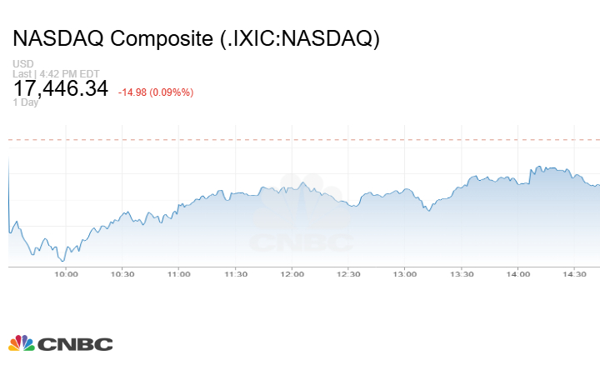Click the 12:00 time axis label
This screenshot has width=600, height=375.
tap(292, 274)
